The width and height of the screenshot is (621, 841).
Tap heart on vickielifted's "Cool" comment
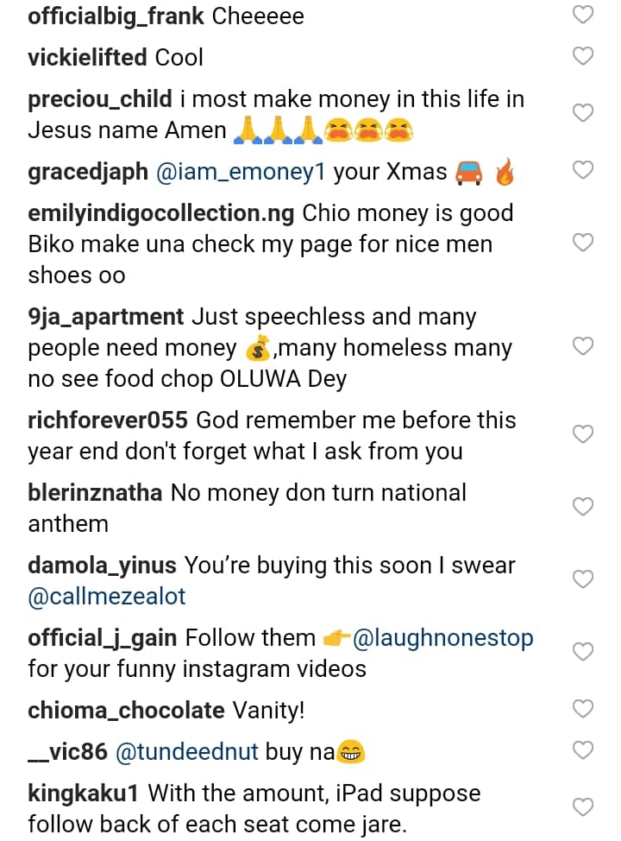click(584, 56)
